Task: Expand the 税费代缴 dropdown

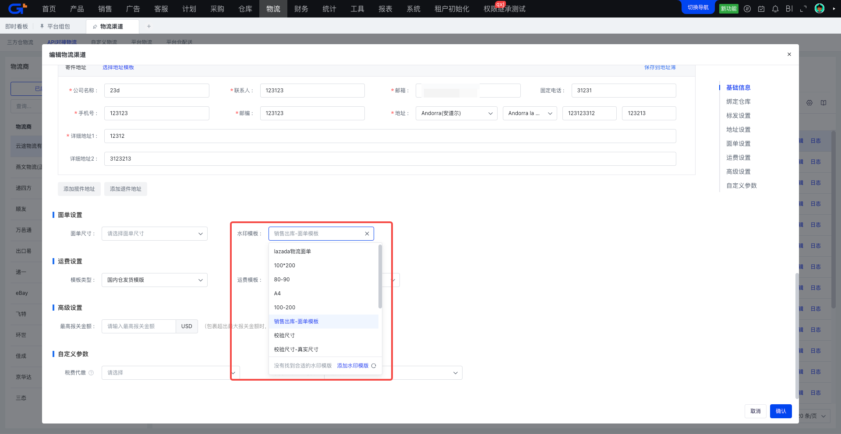Action: coord(171,373)
